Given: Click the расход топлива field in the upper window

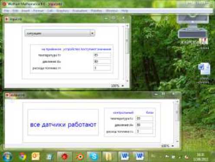Looking at the screenshot, I should (102, 68).
